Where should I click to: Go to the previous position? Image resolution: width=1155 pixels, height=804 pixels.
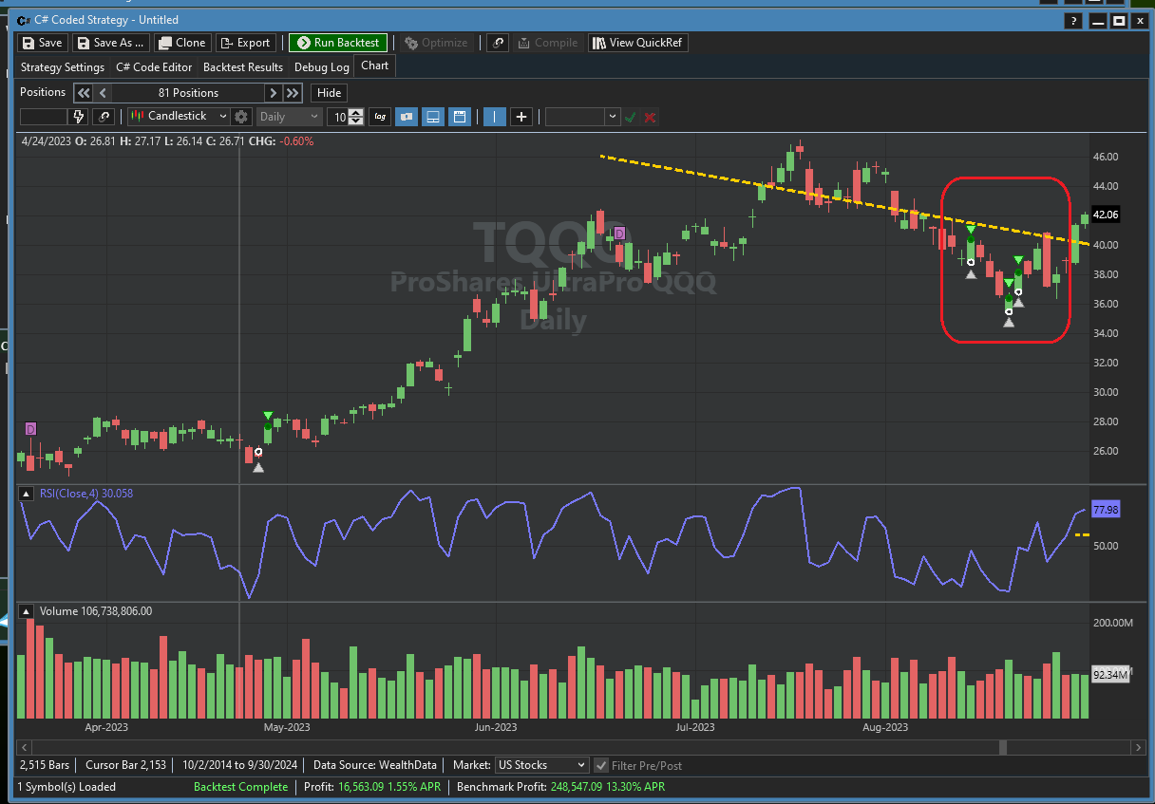[x=103, y=93]
